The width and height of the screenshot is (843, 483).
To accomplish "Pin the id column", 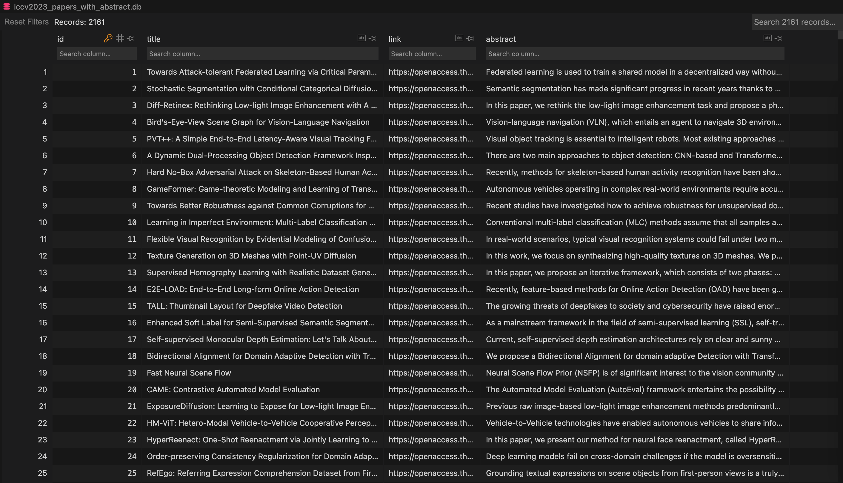I will (131, 39).
